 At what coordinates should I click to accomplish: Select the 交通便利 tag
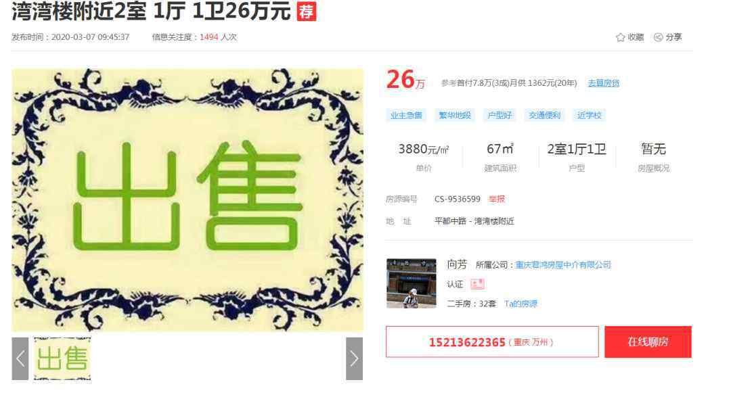point(544,116)
